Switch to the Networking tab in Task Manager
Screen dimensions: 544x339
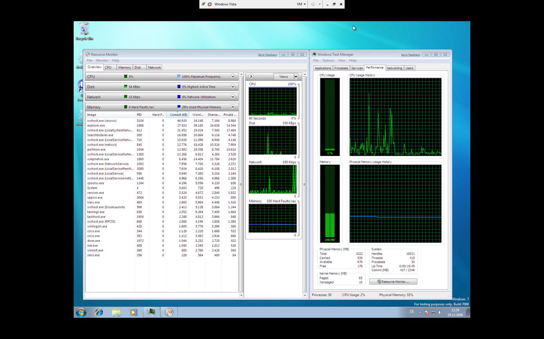394,68
